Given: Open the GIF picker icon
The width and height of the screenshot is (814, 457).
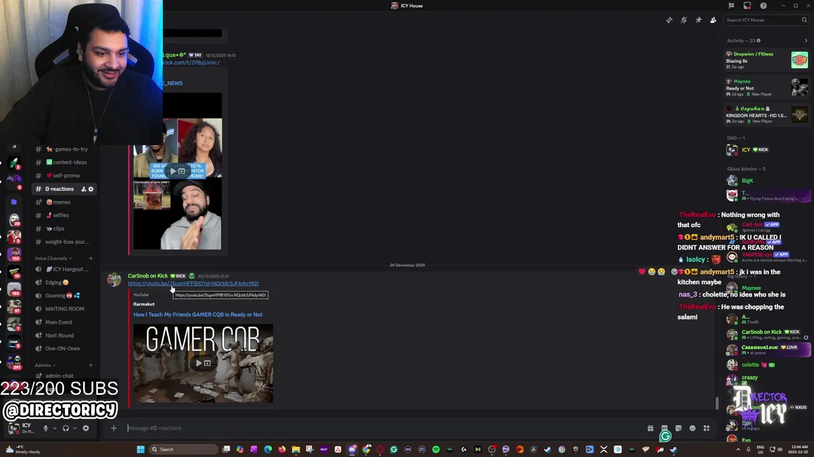Looking at the screenshot, I should pos(665,428).
